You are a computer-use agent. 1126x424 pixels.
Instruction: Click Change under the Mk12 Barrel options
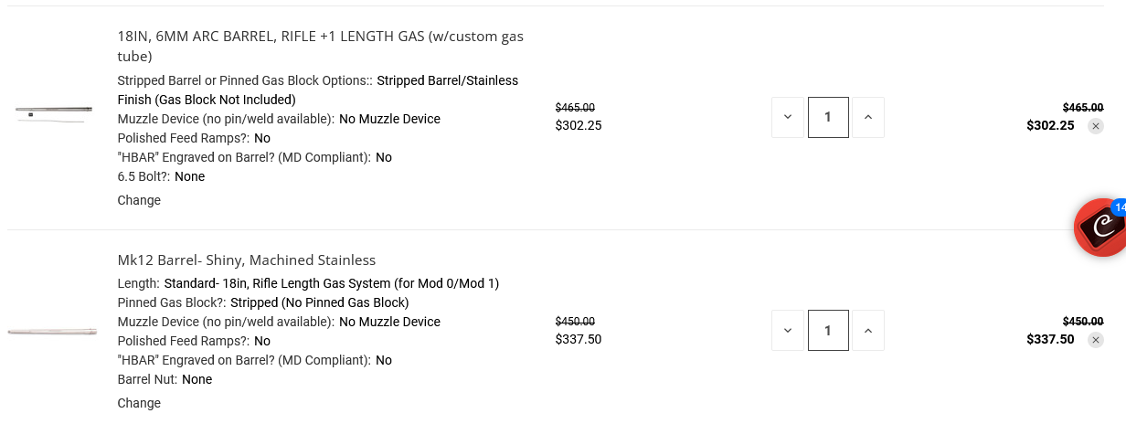139,403
